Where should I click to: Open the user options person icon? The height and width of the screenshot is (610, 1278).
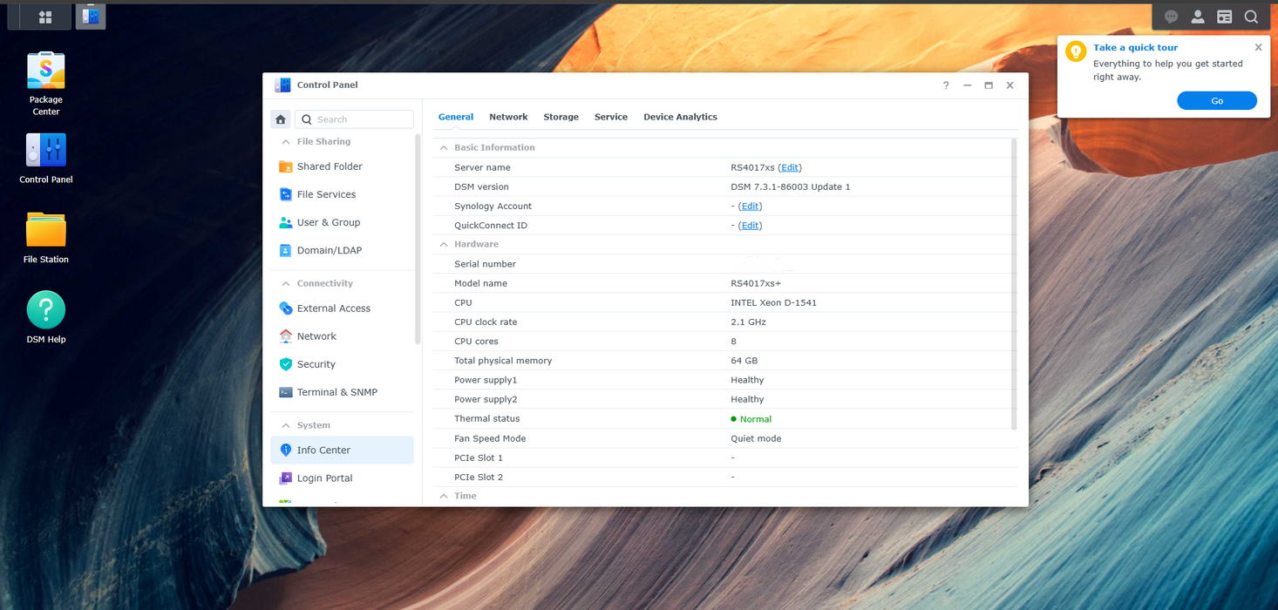coord(1198,17)
